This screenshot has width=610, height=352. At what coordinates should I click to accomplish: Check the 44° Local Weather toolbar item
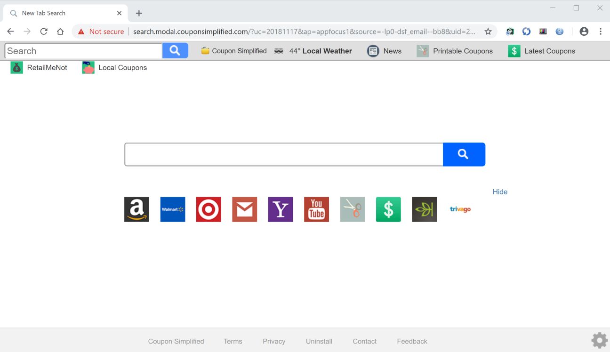tap(313, 51)
